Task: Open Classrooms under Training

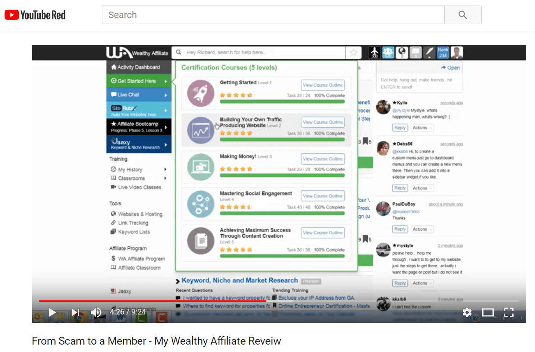Action: tap(128, 178)
